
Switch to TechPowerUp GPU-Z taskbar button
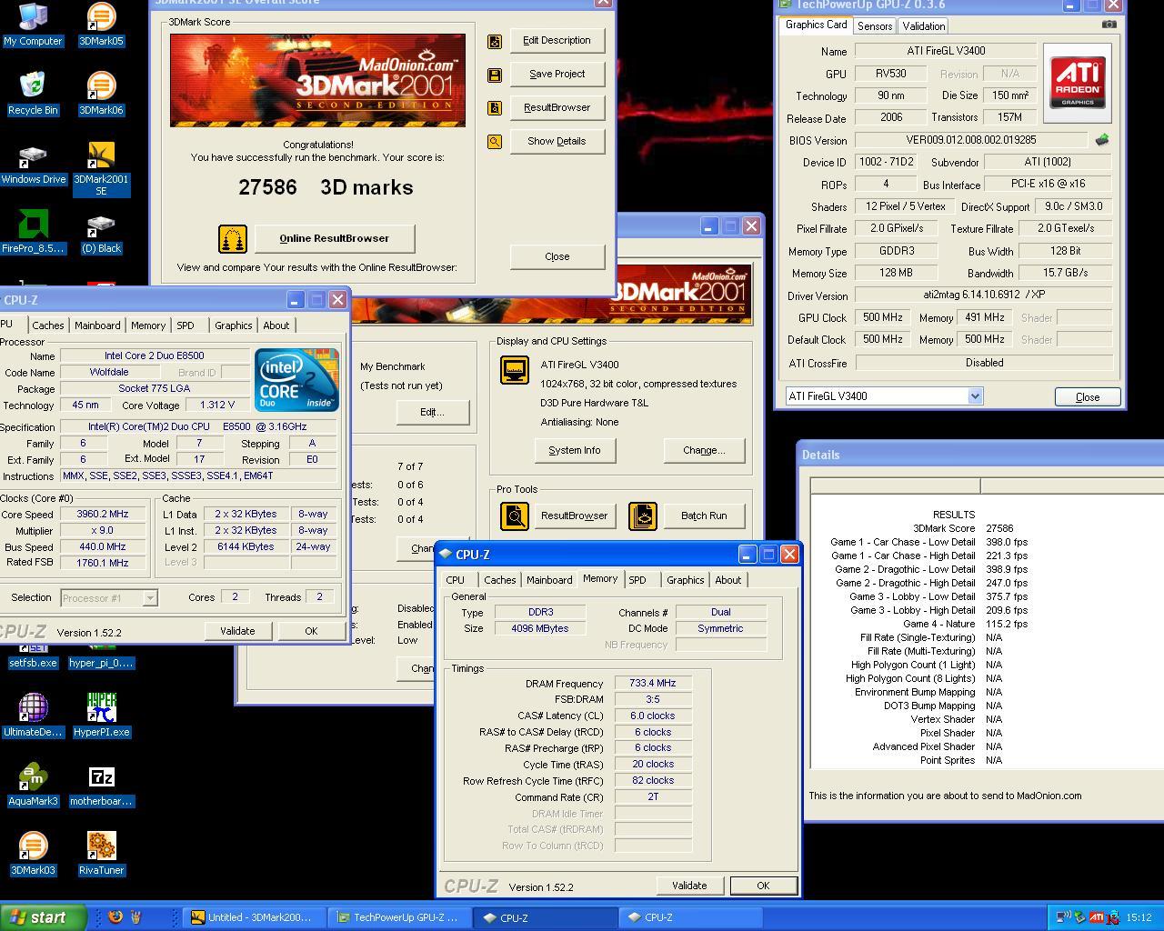[400, 917]
